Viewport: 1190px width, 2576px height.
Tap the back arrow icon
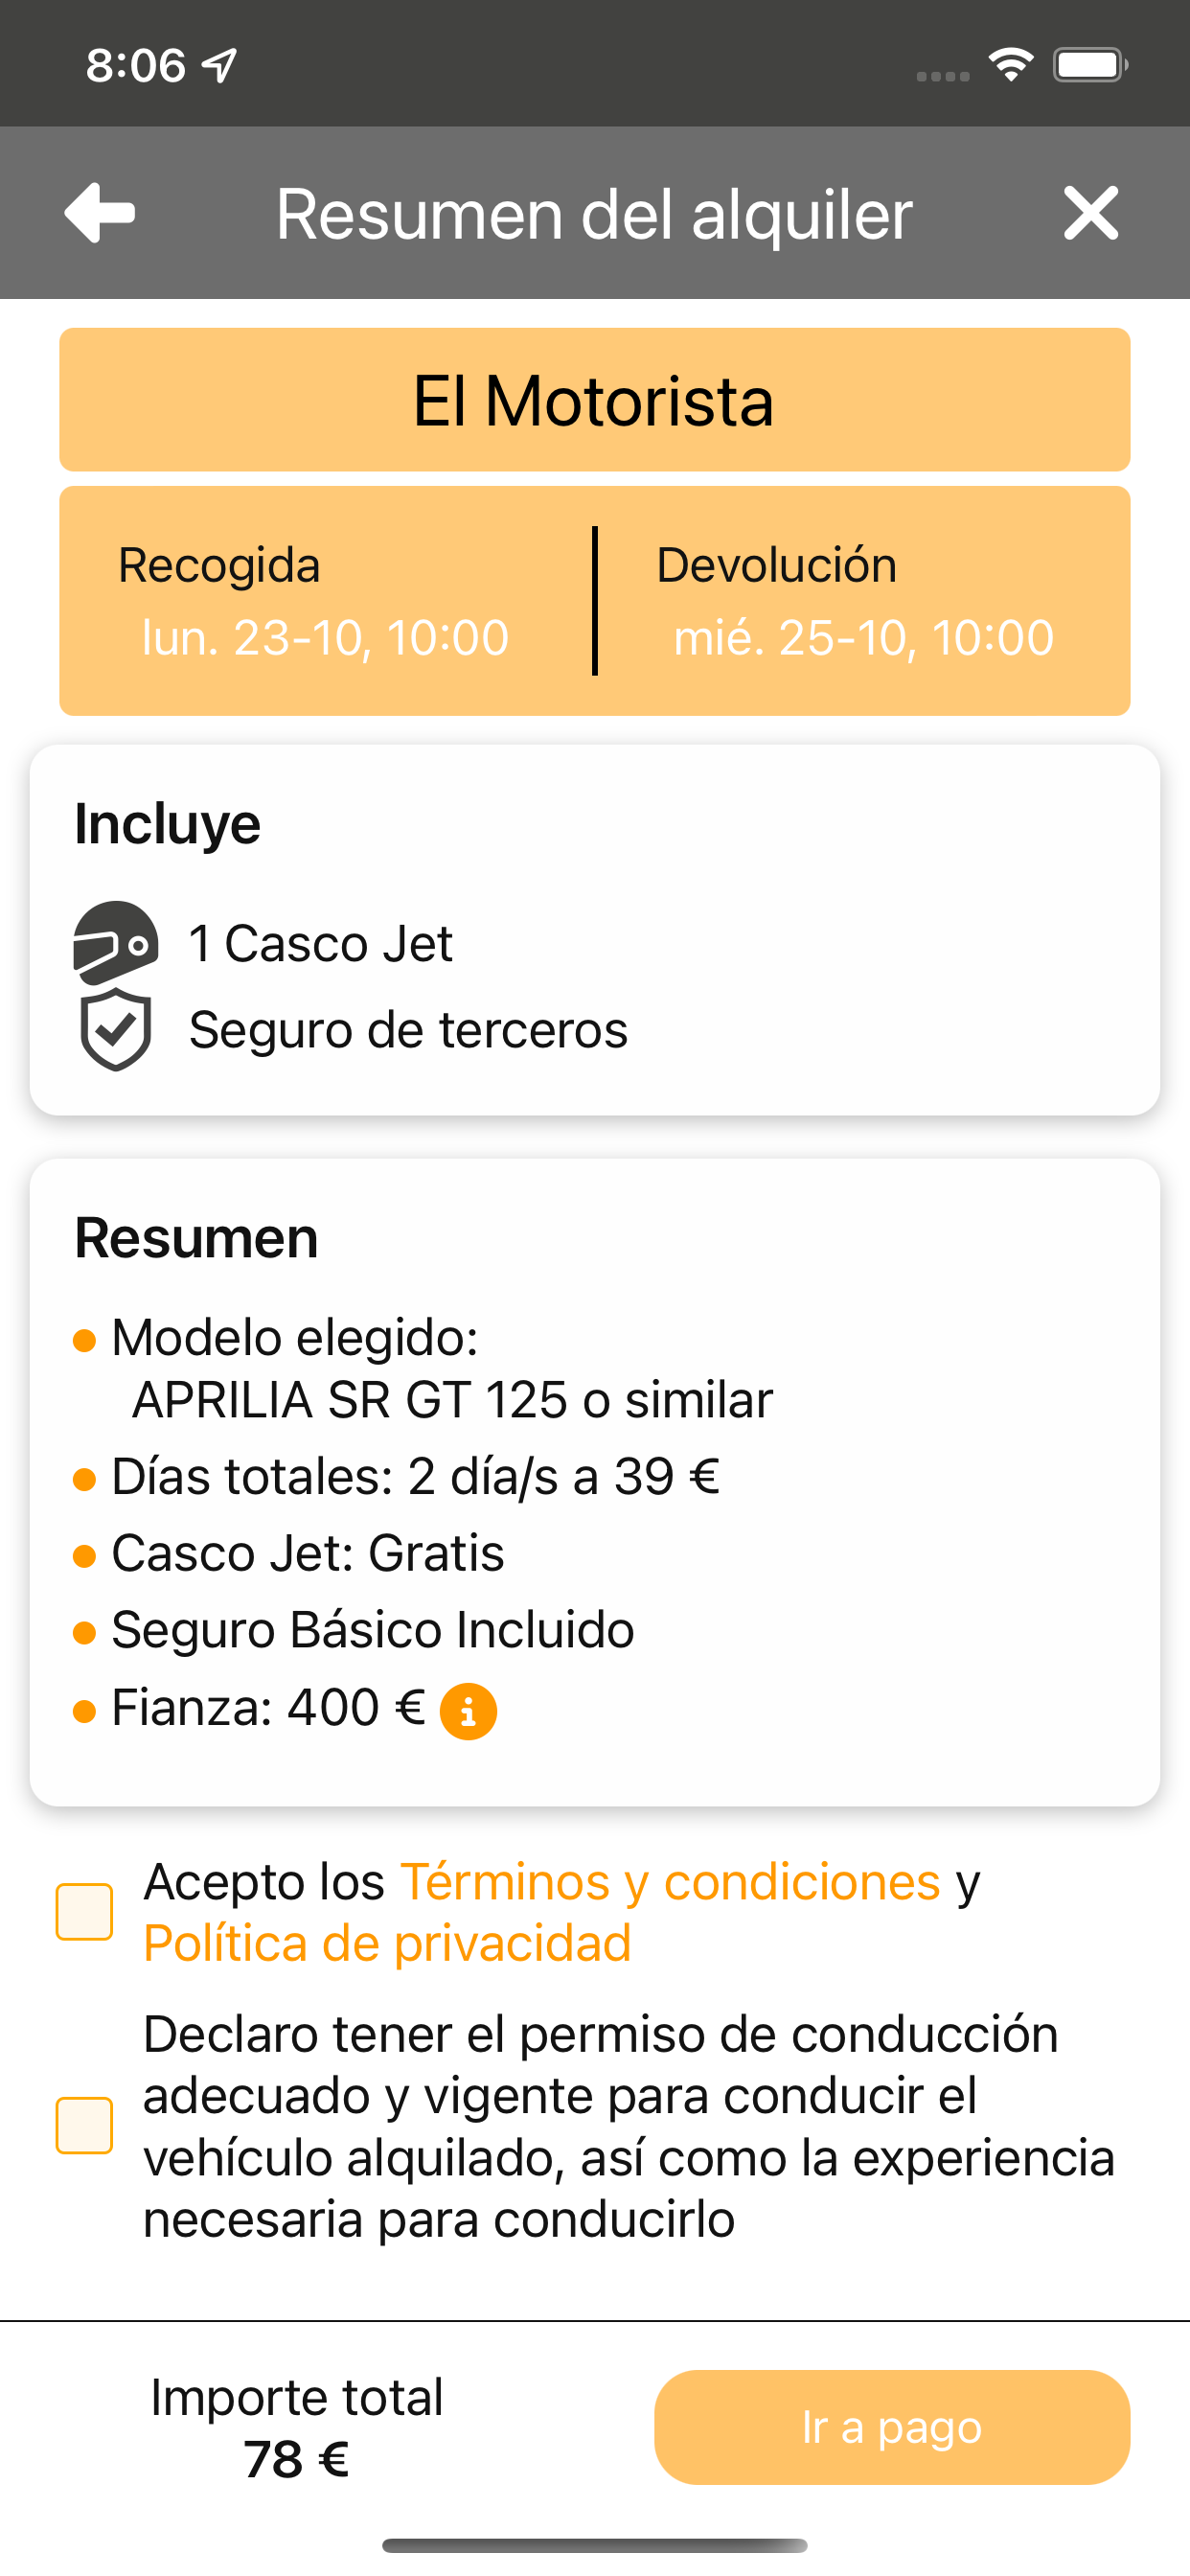pyautogui.click(x=99, y=213)
